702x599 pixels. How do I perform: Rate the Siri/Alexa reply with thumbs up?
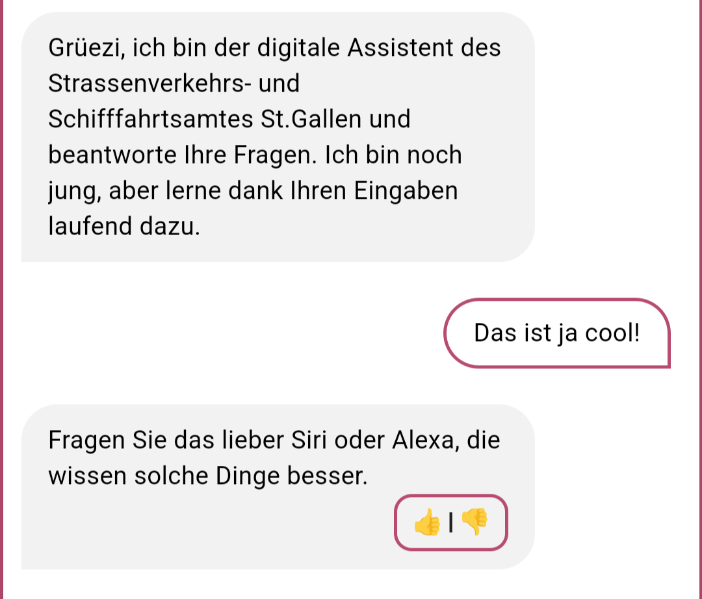[x=427, y=522]
